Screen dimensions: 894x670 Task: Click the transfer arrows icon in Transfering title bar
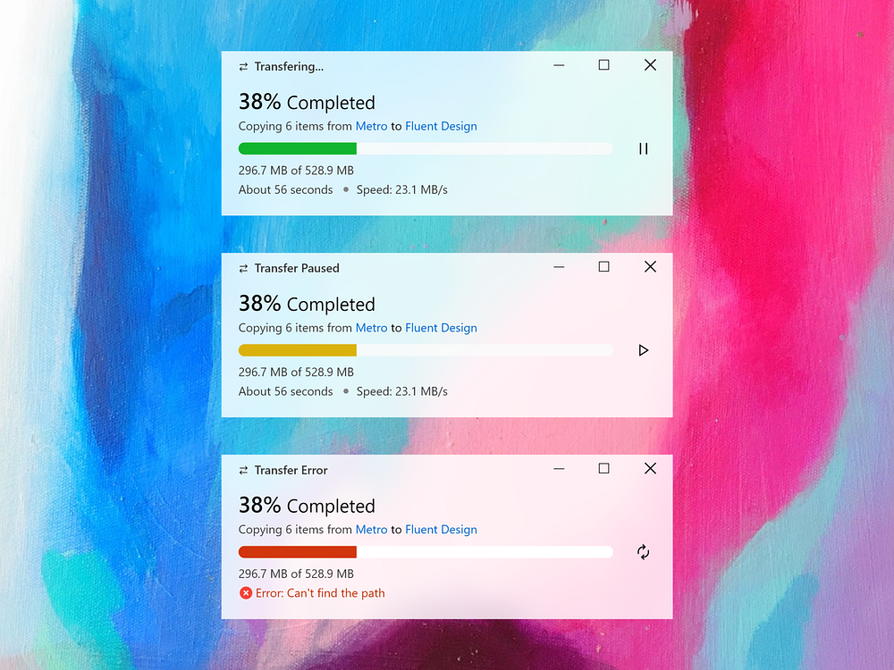click(242, 65)
